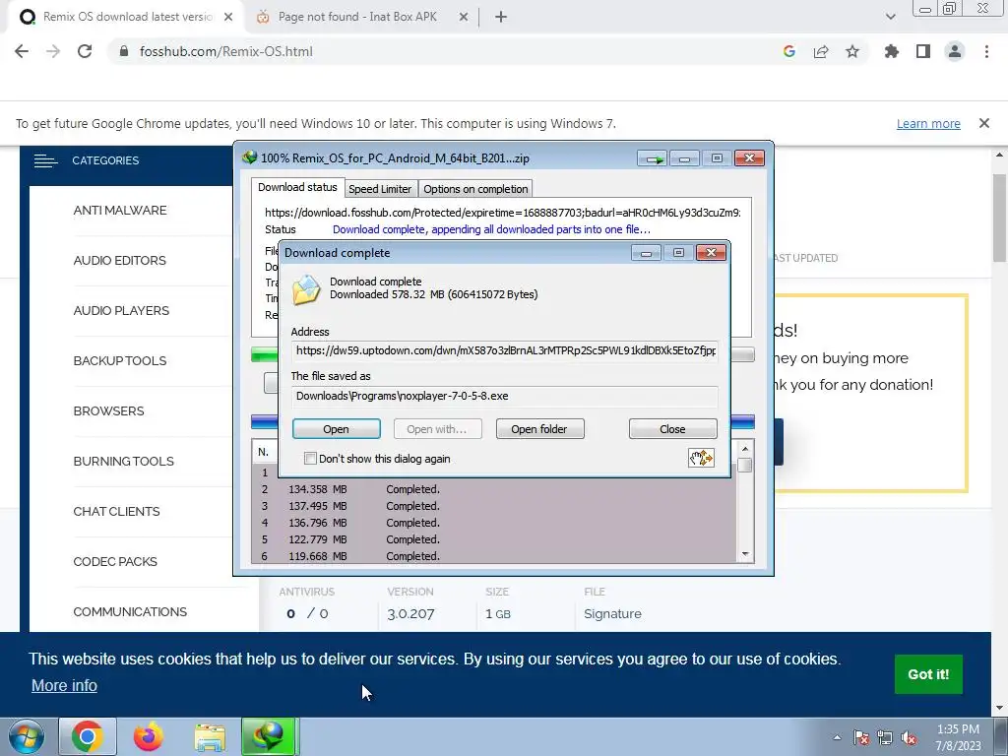The image size is (1008, 756).
Task: Open the Chrome extensions puzzle icon
Action: coord(891,51)
